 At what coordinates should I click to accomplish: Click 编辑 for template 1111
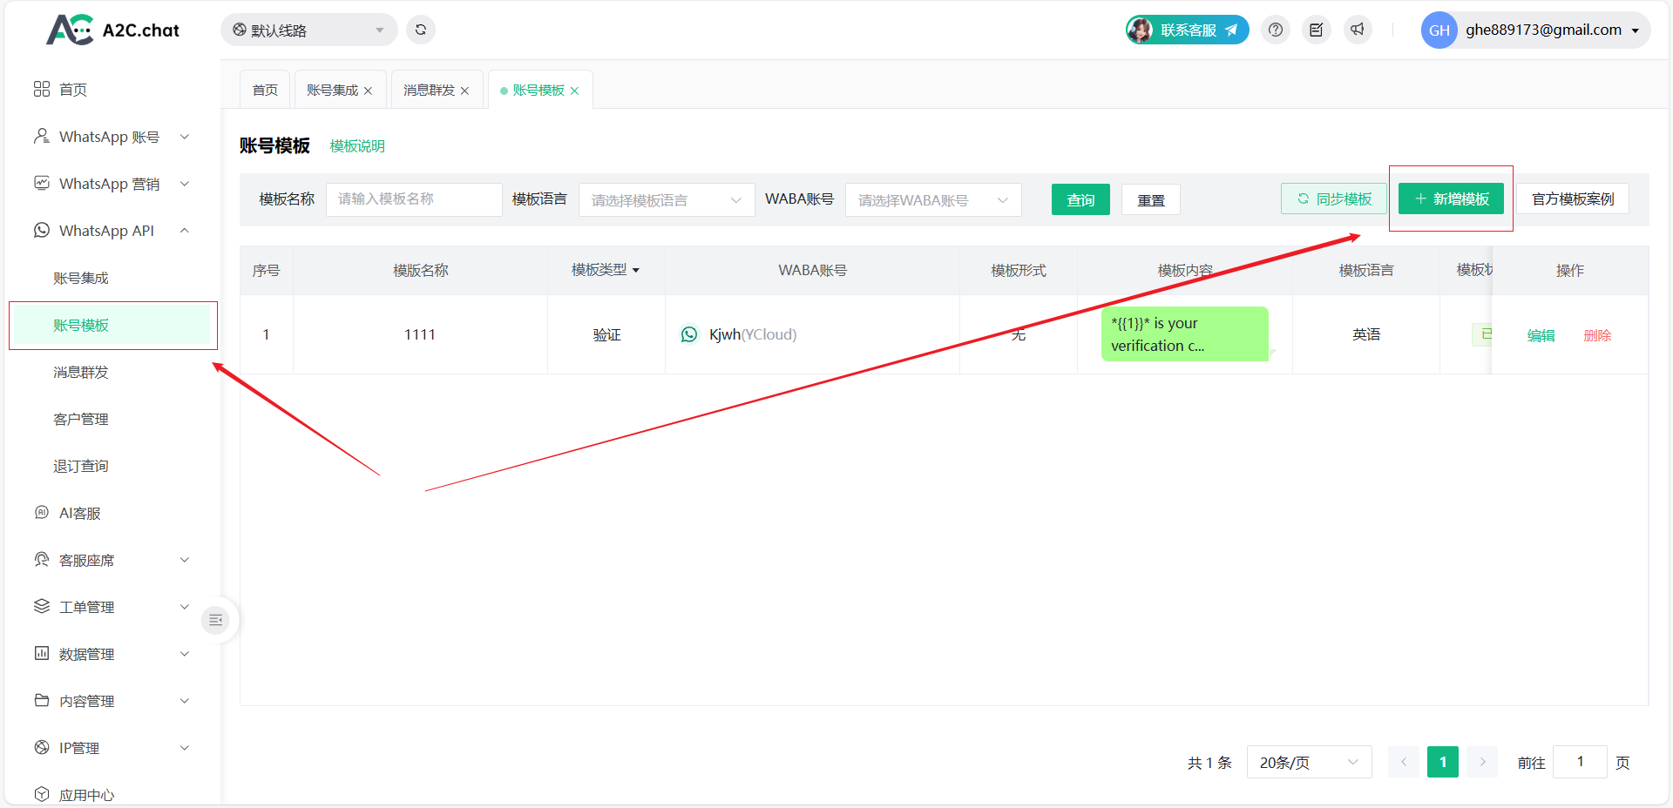[x=1541, y=335]
